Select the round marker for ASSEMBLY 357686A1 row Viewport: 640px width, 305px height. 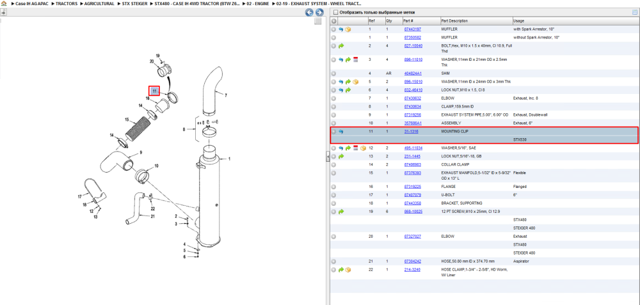tap(333, 123)
